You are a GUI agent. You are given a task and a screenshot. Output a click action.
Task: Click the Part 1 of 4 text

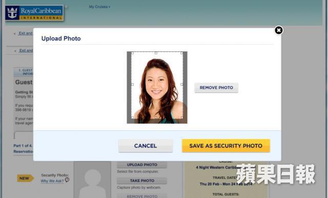tap(23, 146)
